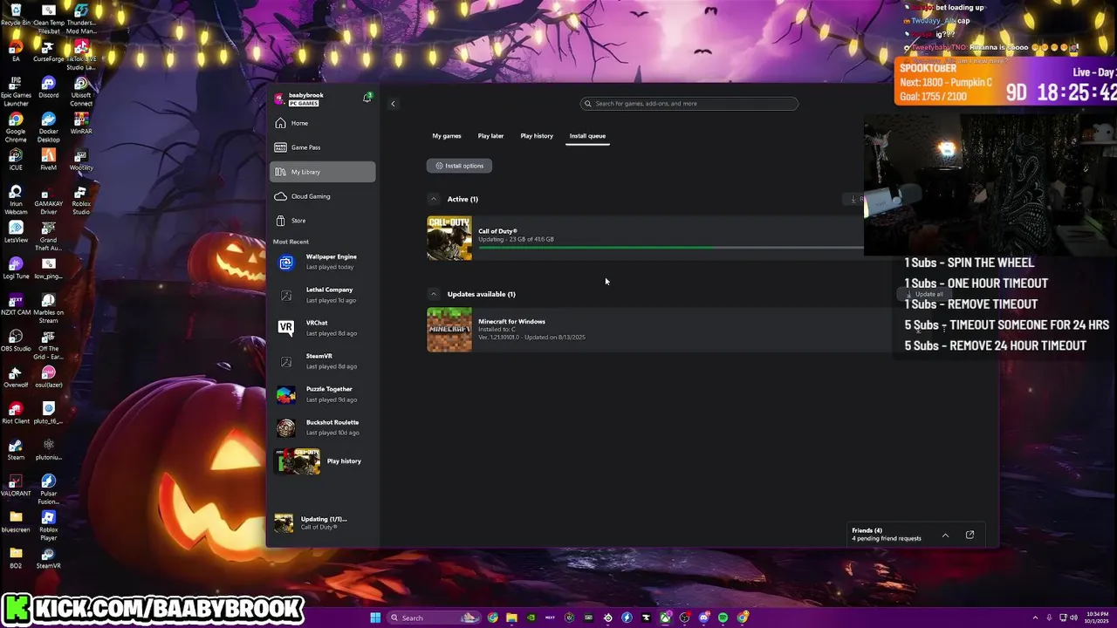
Task: Switch to the Play history tab
Action: [537, 136]
